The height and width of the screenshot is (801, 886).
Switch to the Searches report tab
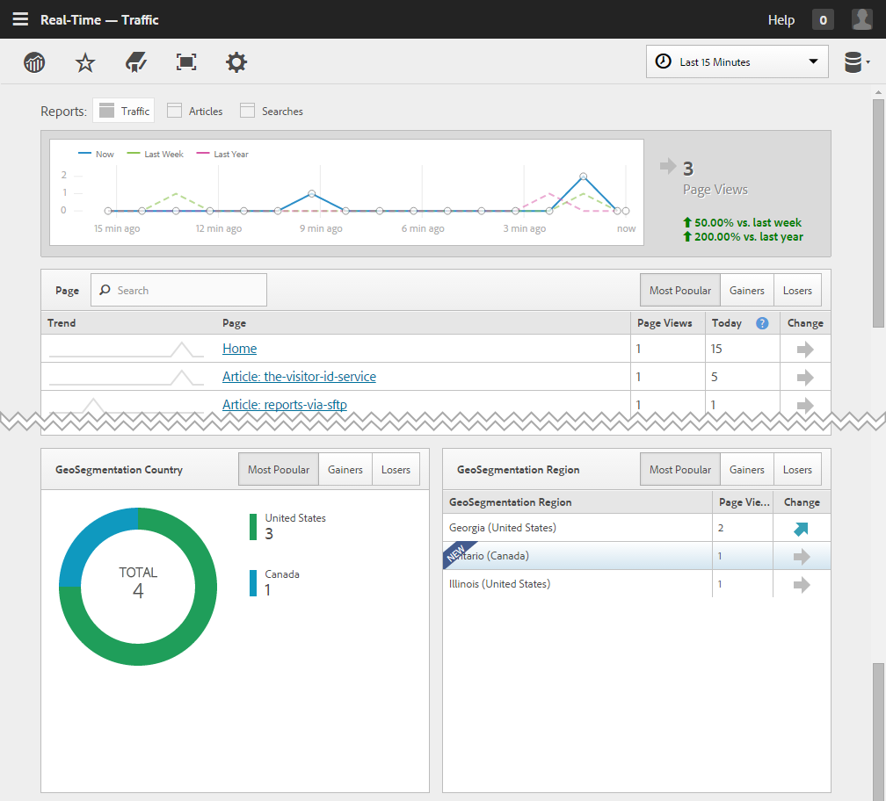tap(272, 112)
